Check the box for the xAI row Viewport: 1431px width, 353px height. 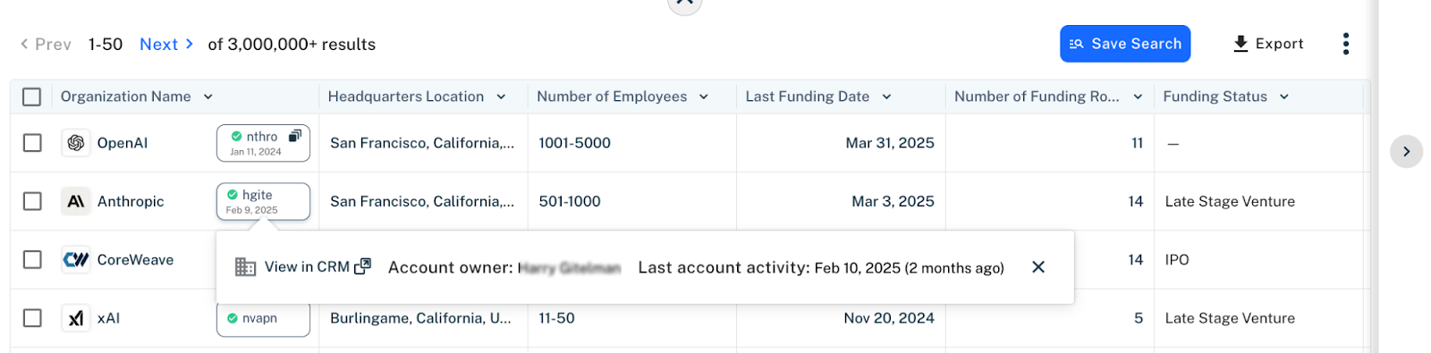32,318
